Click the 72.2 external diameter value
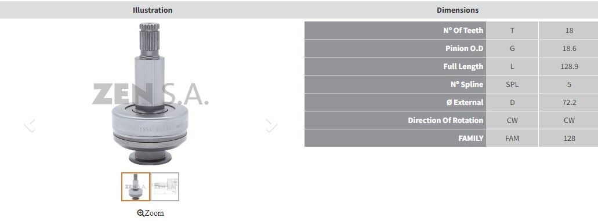This screenshot has height=221, width=598. 569,102
